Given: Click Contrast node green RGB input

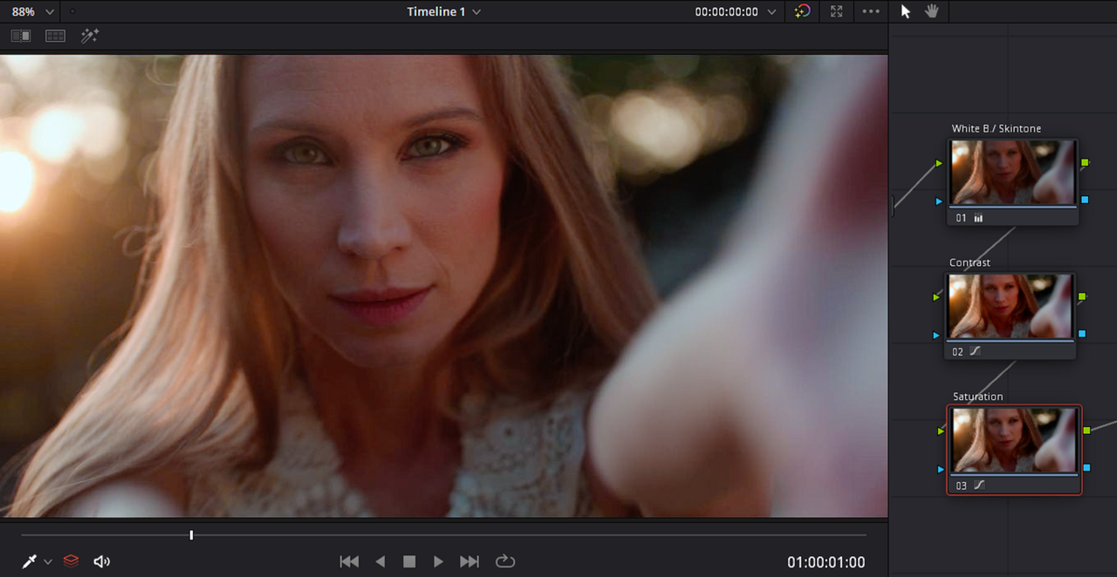Looking at the screenshot, I should tap(936, 297).
